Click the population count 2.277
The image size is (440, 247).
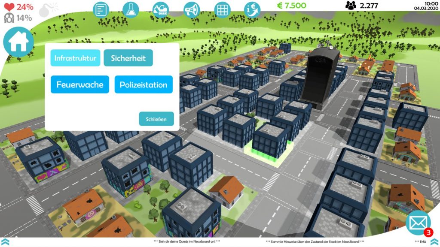coord(362,6)
